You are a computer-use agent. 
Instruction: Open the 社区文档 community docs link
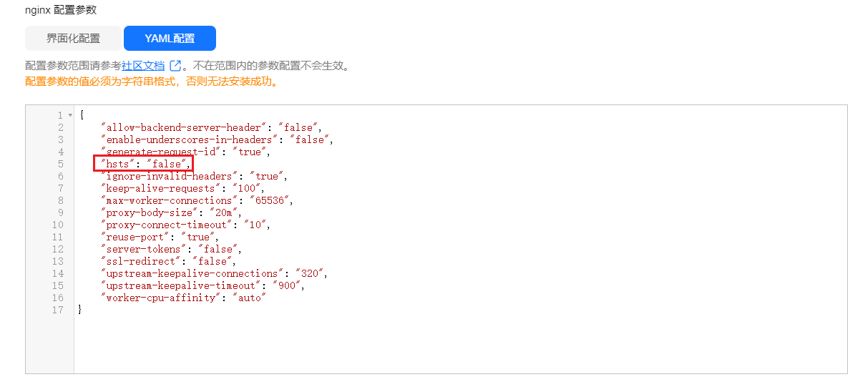[x=143, y=66]
